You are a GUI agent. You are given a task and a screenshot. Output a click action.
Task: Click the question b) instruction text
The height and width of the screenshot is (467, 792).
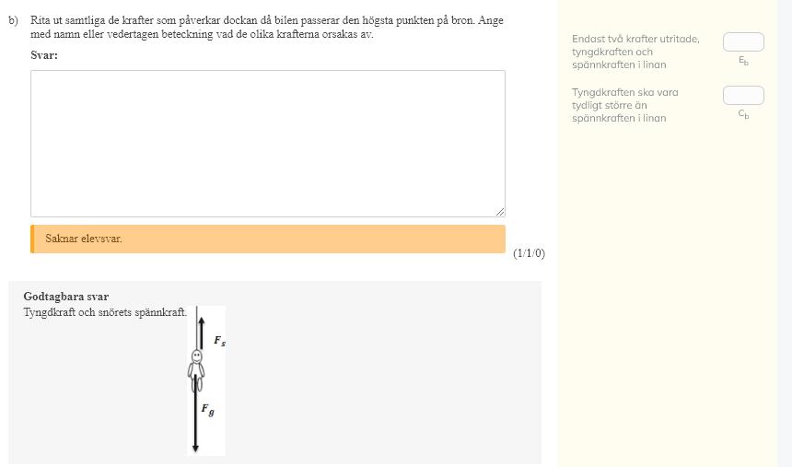267,27
